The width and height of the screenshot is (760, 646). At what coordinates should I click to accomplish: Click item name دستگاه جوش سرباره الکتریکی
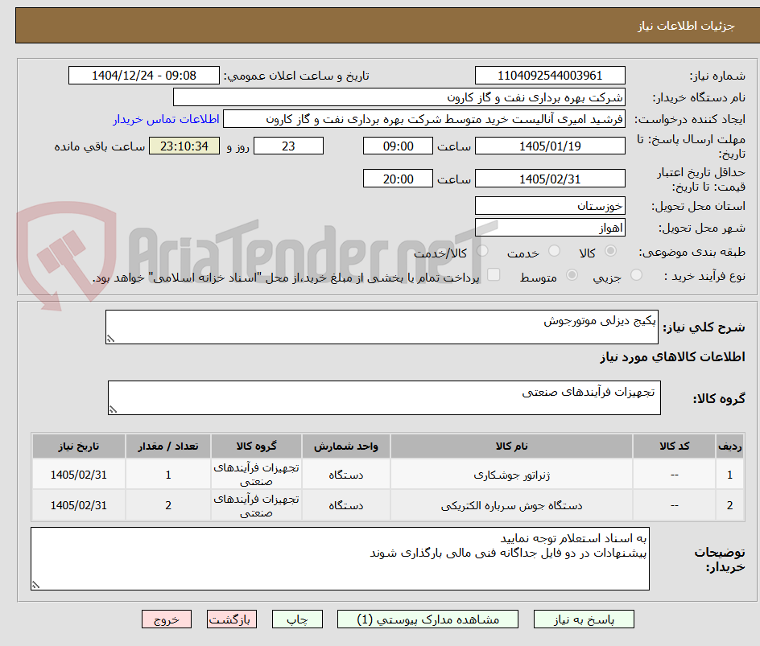[x=512, y=505]
